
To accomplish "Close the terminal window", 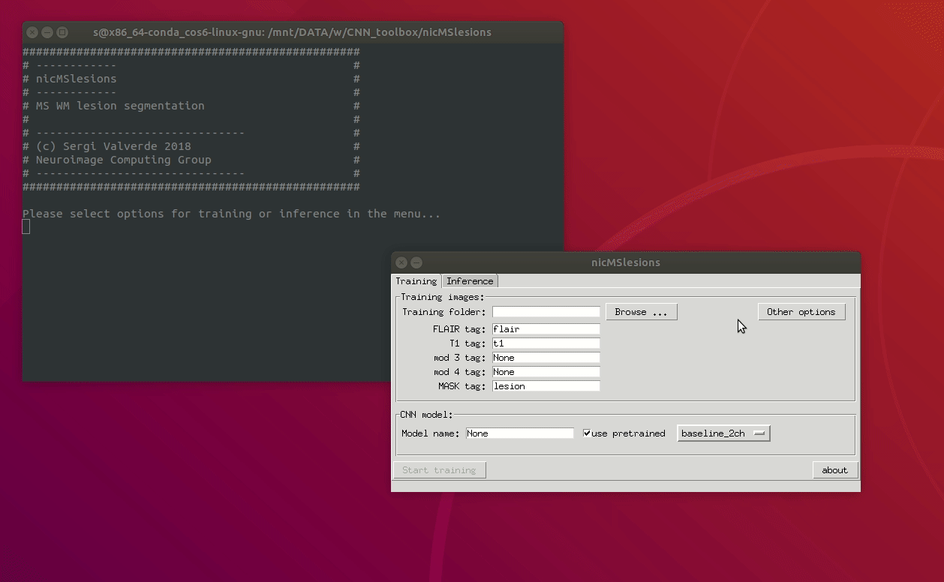I will coord(32,32).
